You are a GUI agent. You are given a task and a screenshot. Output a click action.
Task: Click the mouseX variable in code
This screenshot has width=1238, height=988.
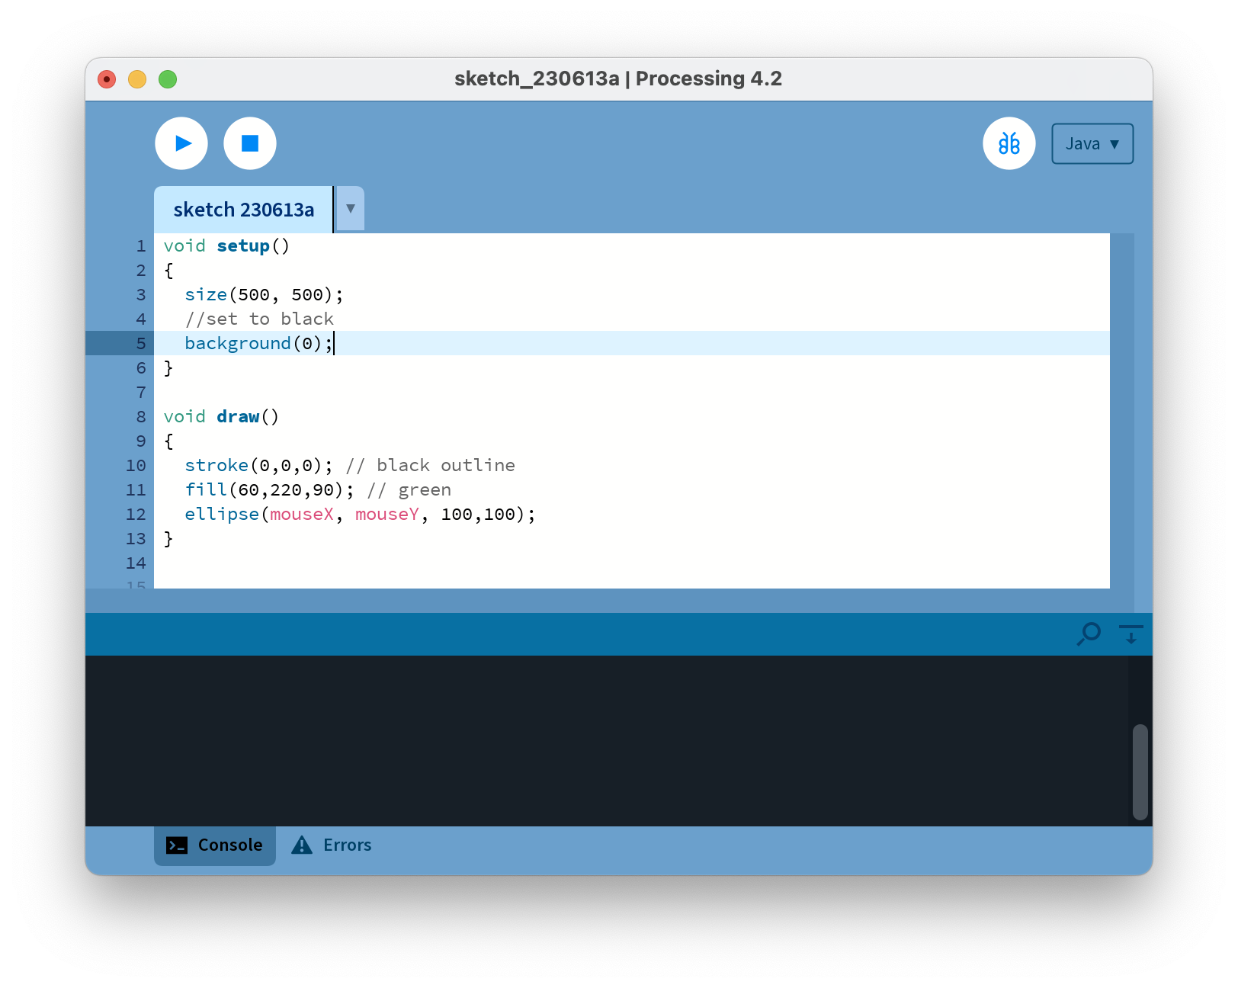302,515
